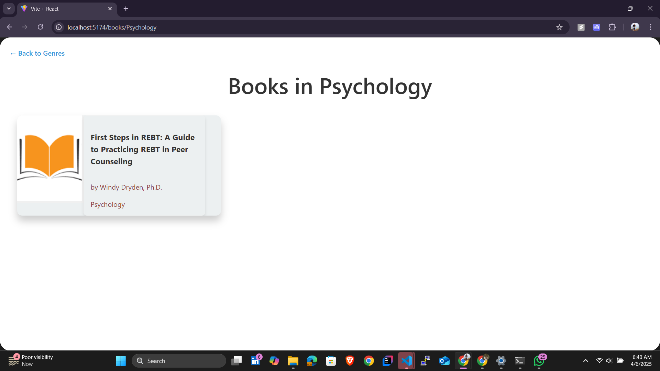This screenshot has height=371, width=660.
Task: Select the Vite + React tab
Action: tap(62, 9)
